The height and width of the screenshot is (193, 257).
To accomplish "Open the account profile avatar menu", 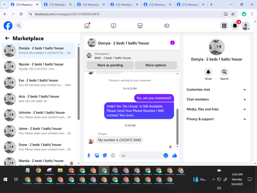I will (x=246, y=26).
